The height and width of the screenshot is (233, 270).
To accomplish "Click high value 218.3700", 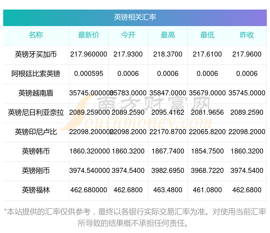I will (x=168, y=54).
